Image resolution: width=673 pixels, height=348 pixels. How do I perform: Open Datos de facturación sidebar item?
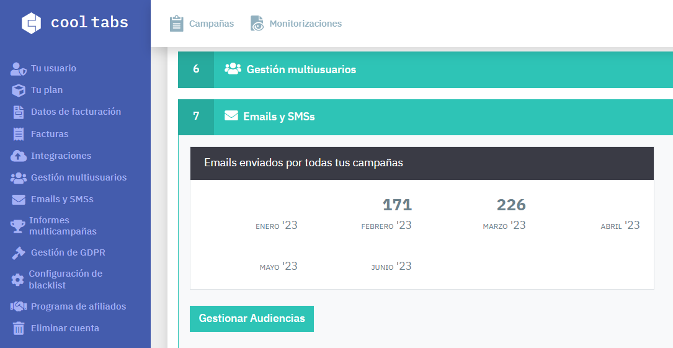[76, 112]
